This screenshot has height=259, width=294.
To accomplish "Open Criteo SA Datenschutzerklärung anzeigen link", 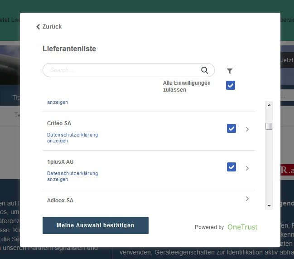I will tap(72, 138).
